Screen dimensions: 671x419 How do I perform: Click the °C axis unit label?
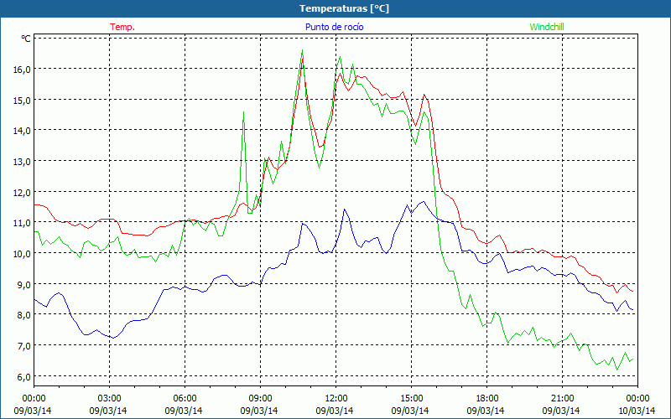pos(26,39)
